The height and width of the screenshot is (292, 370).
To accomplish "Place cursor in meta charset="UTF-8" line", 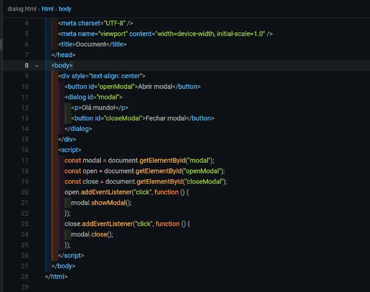I will [x=95, y=23].
